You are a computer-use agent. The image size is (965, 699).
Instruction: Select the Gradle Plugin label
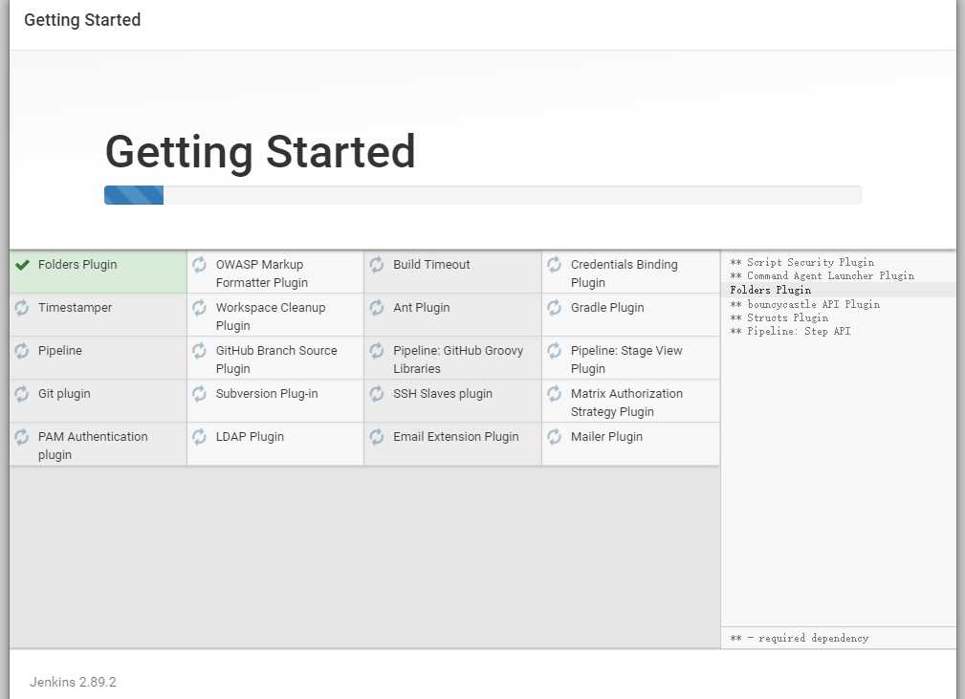coord(607,308)
